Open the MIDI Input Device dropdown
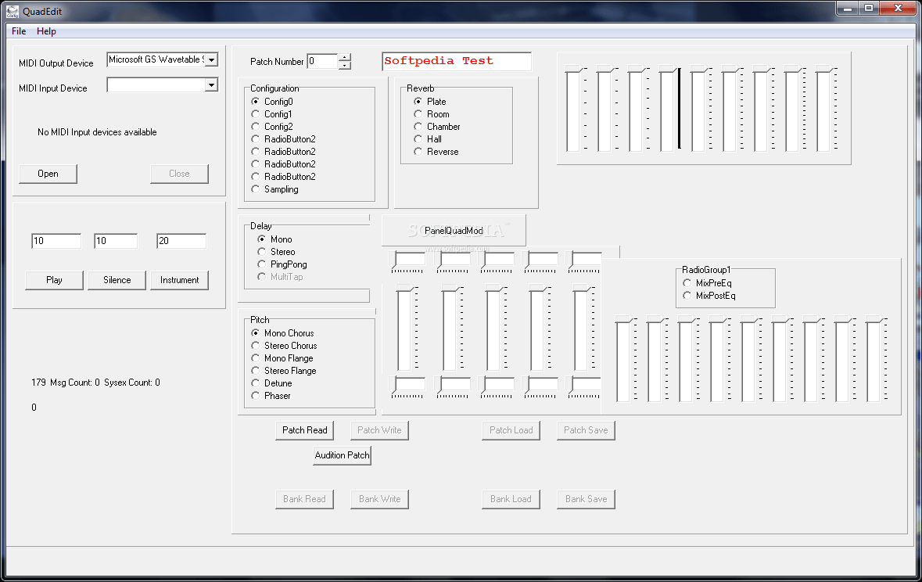 (211, 84)
